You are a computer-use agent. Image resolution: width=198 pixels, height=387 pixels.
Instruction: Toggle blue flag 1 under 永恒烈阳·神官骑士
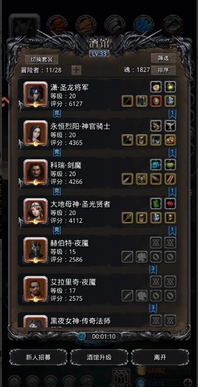(x=173, y=153)
